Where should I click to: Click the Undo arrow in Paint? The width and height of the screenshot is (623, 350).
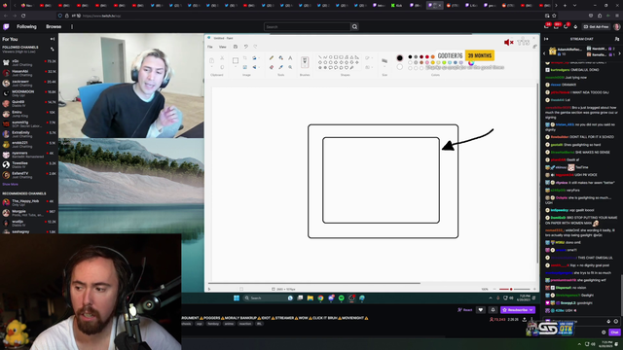(x=246, y=47)
